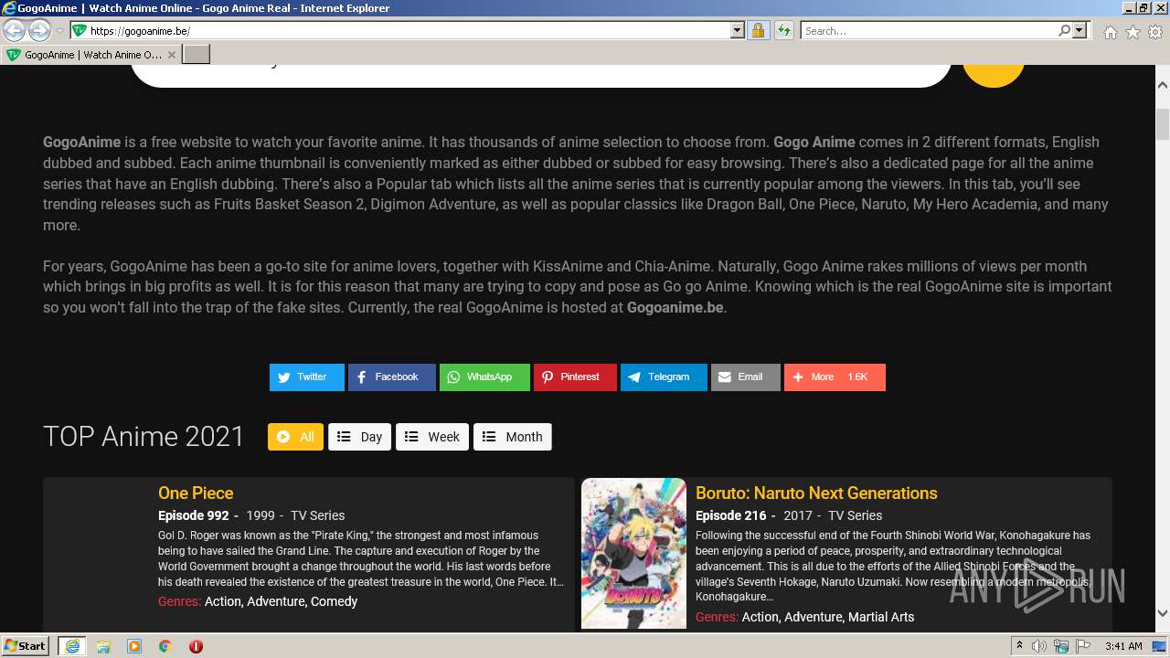Viewport: 1170px width, 658px height.
Task: Refresh the page with the green arrows
Action: [784, 31]
